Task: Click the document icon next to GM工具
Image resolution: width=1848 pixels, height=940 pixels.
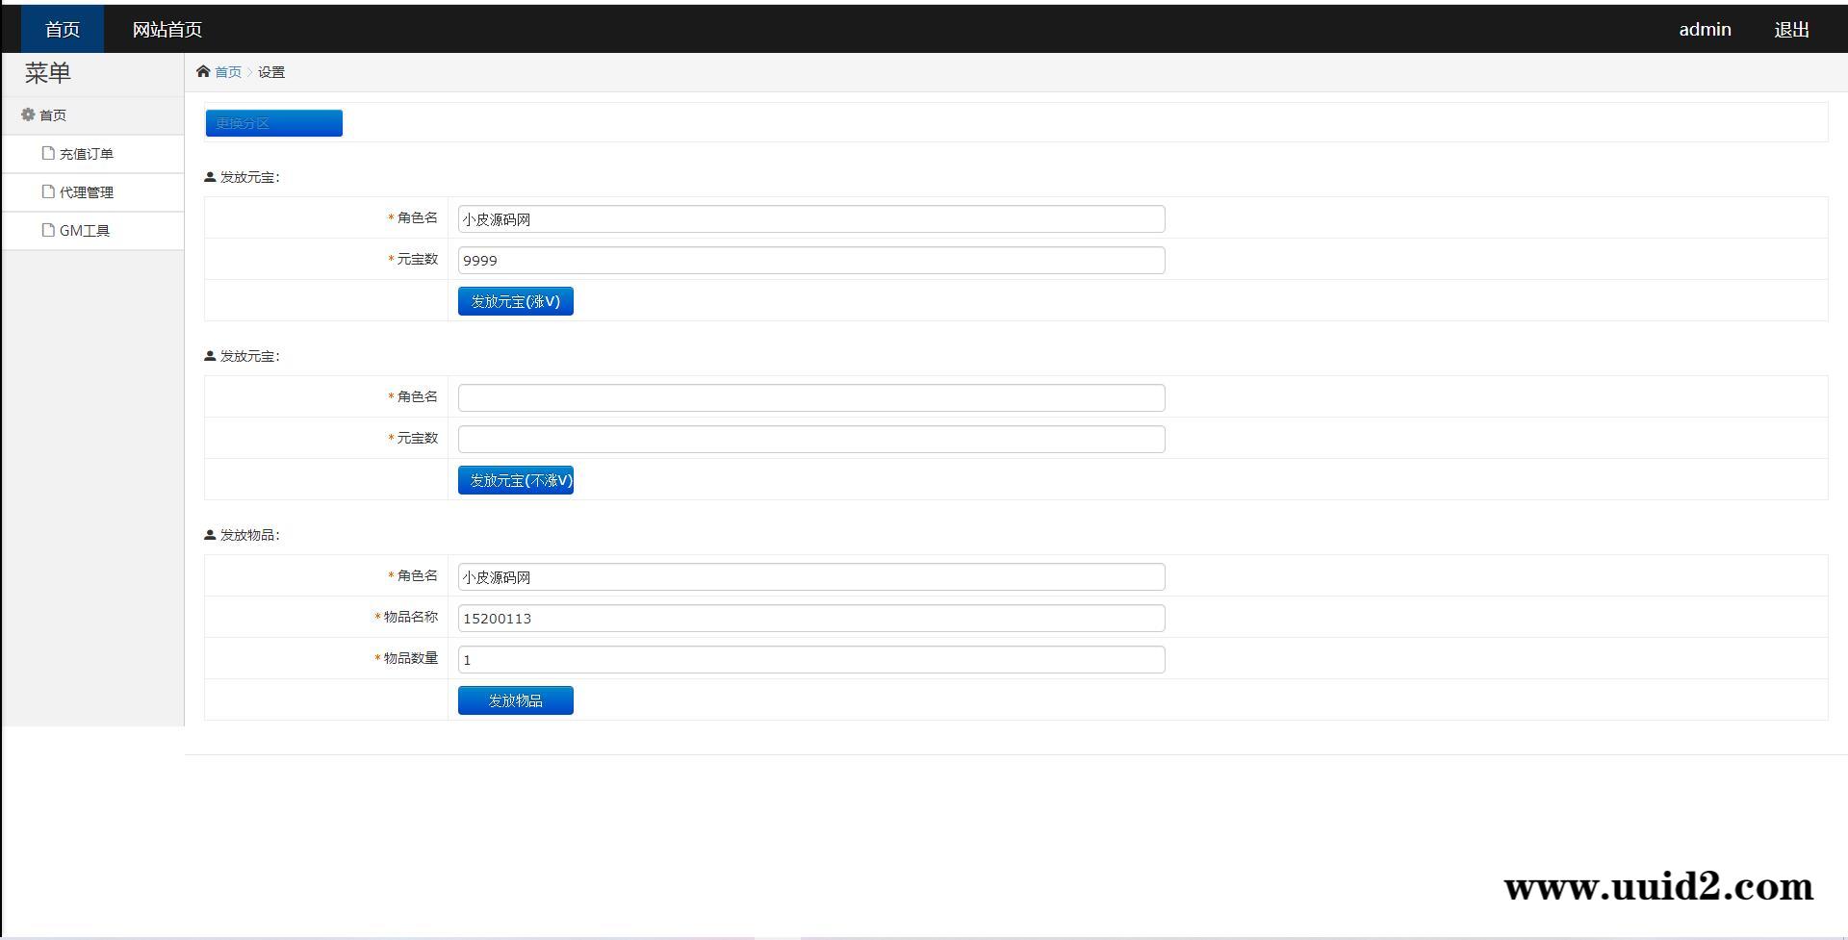Action: pos(48,230)
